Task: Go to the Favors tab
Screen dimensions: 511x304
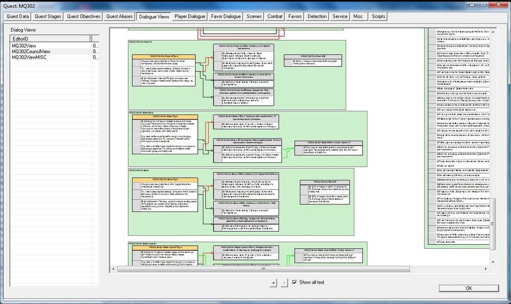Action: pyautogui.click(x=295, y=16)
